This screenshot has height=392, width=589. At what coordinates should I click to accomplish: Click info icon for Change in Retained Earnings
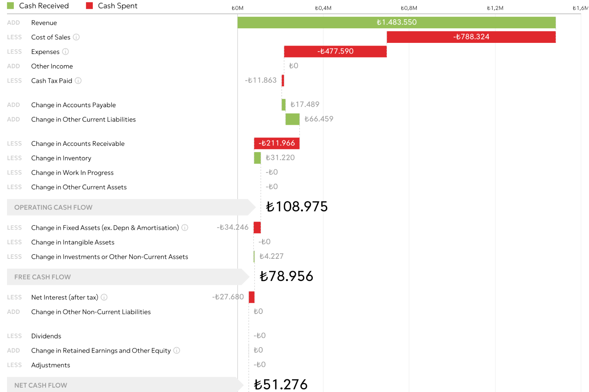coord(177,351)
